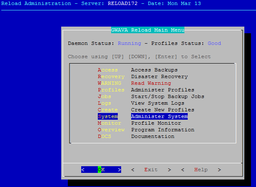
Task: Click 'Administer Profiles' description text
Action: [x=163, y=90]
